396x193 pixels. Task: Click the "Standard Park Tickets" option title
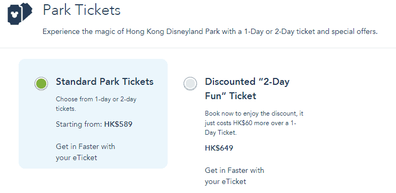[x=104, y=82]
